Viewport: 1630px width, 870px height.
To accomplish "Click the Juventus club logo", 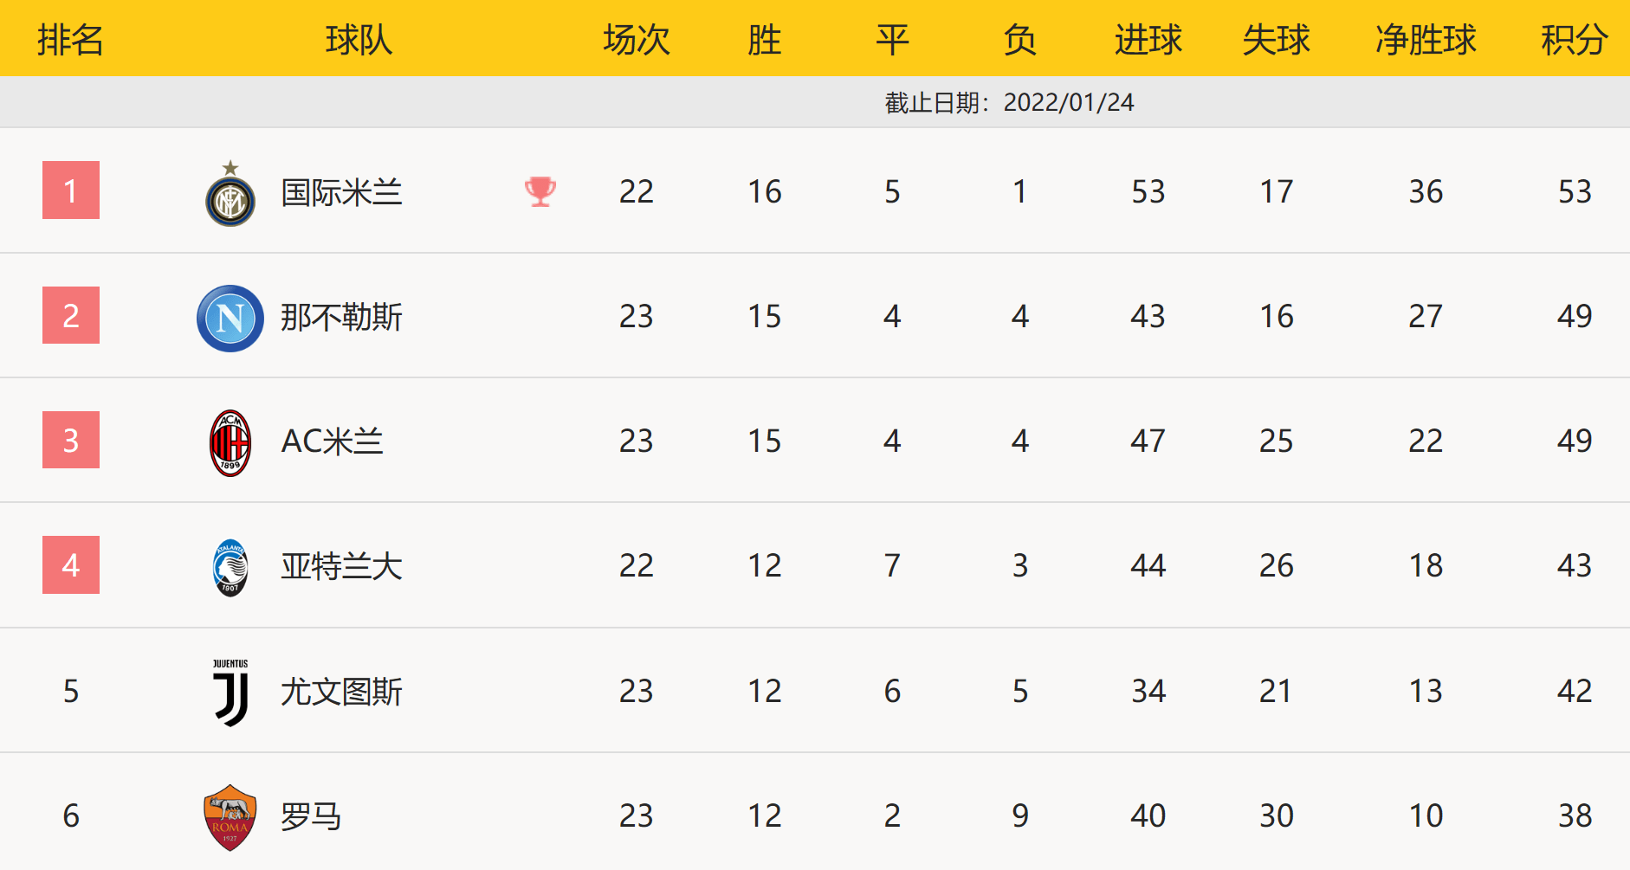I will point(230,692).
